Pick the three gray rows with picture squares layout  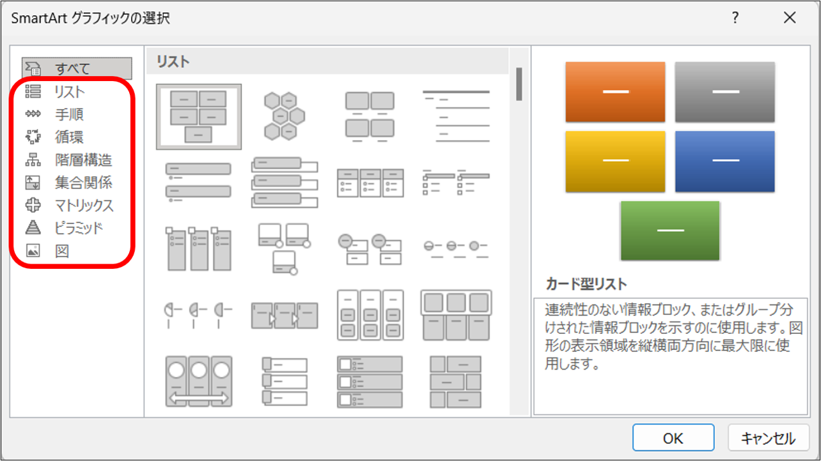point(370,381)
